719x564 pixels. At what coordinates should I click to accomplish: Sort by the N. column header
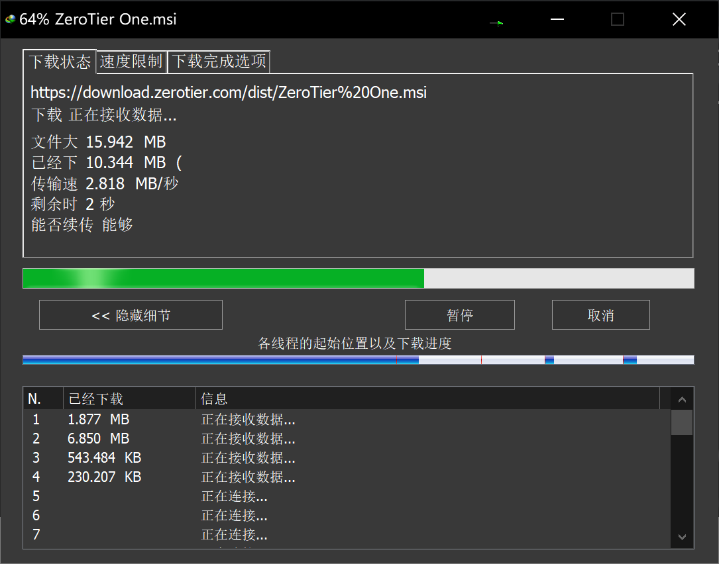43,399
